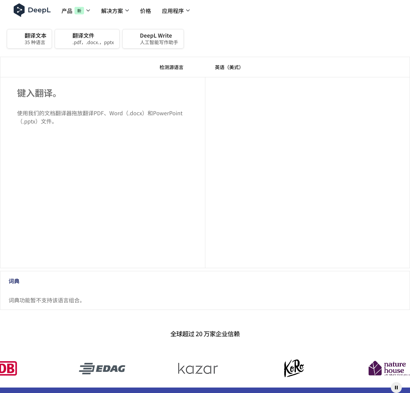Click 检测源语言 to change source language

point(171,67)
